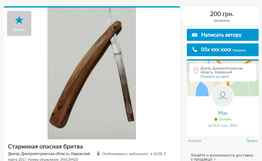Open delivery info Узнайте о возможности доставки
This screenshot has height=161, width=262.
(x=222, y=157)
